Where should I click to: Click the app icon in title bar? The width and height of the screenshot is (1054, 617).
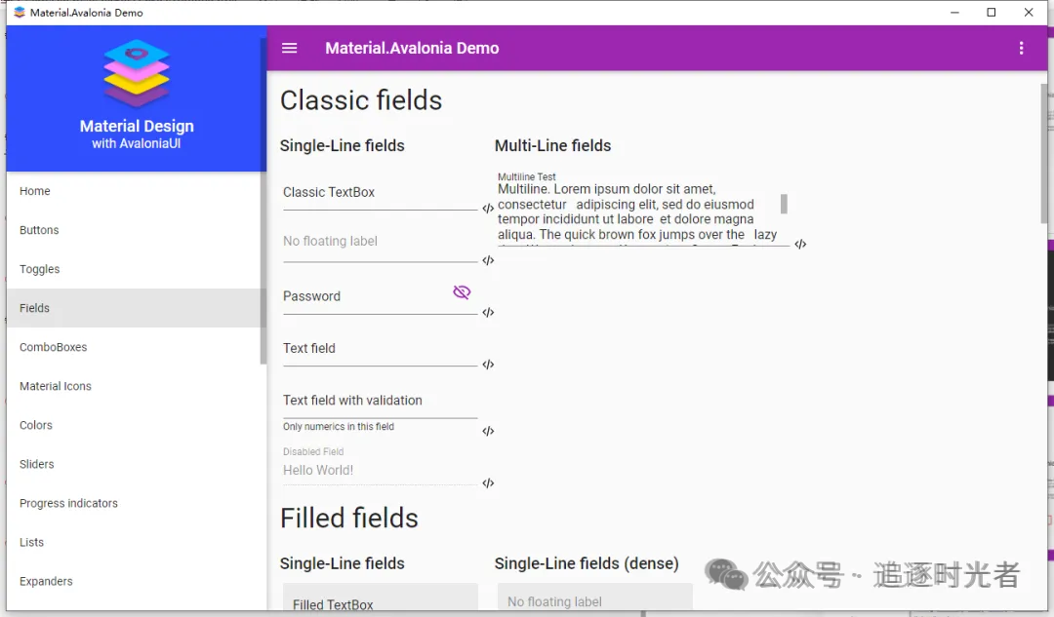(x=20, y=12)
